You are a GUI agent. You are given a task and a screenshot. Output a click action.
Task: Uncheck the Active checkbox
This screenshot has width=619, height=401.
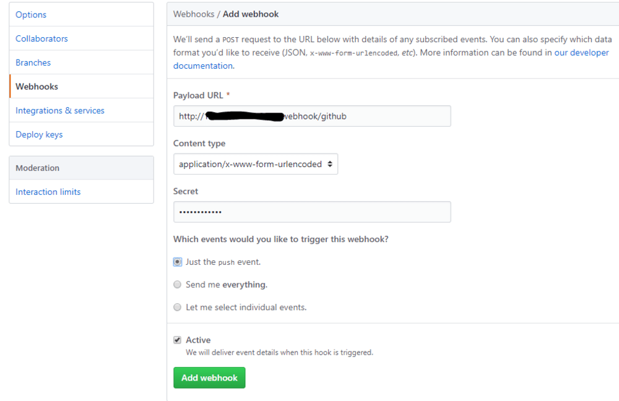[178, 340]
